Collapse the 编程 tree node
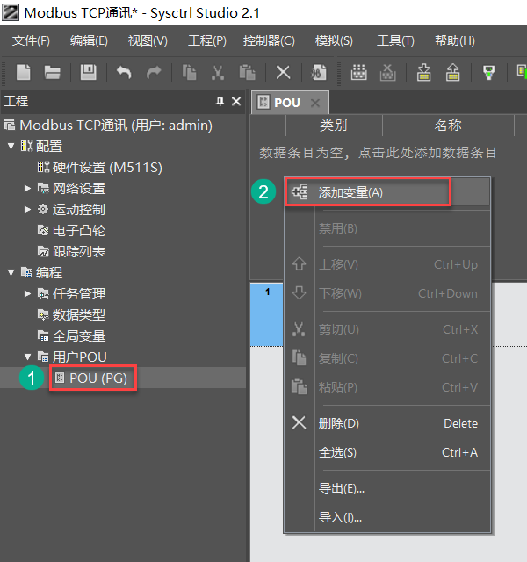 [11, 273]
